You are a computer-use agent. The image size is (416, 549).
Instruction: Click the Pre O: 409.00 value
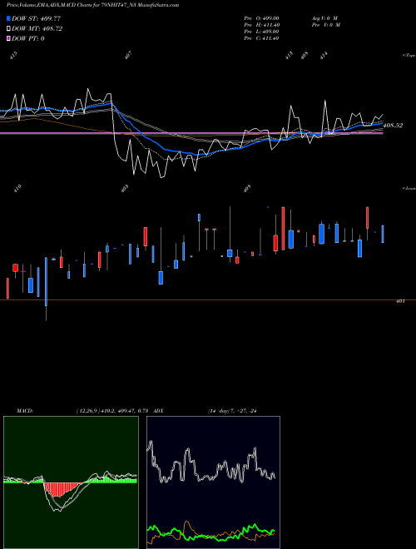point(261,18)
